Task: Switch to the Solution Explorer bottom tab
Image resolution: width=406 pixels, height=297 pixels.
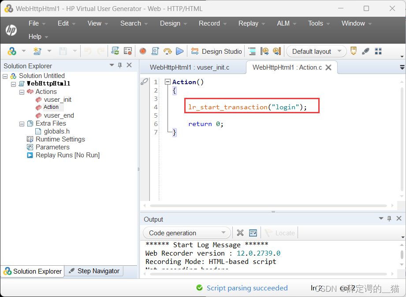Action: click(x=33, y=271)
